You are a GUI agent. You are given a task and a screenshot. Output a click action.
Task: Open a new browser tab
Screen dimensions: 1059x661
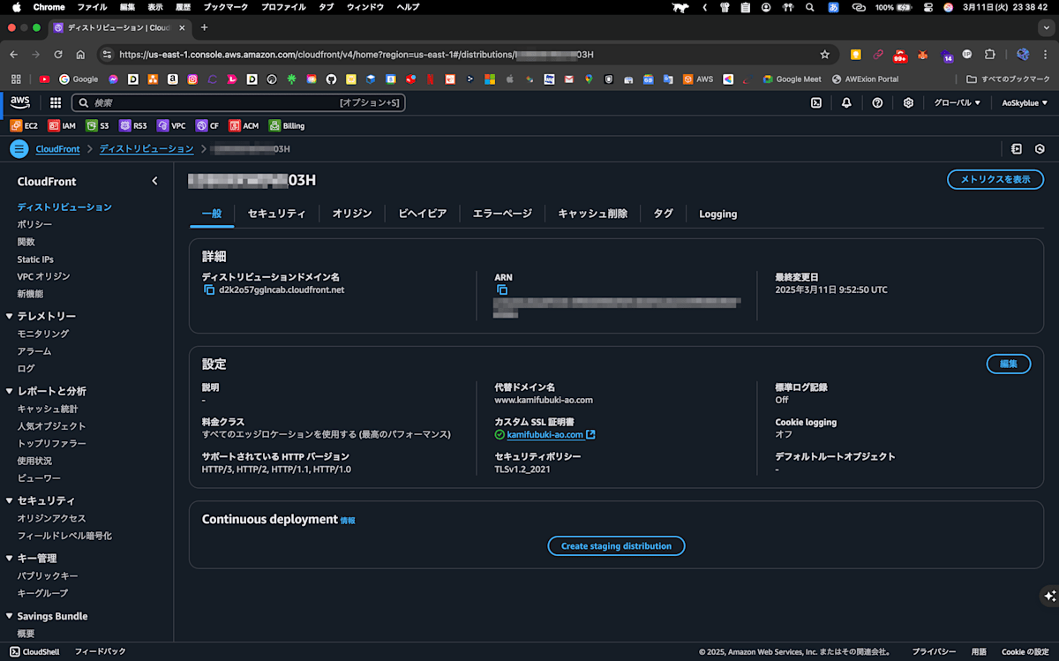(204, 27)
